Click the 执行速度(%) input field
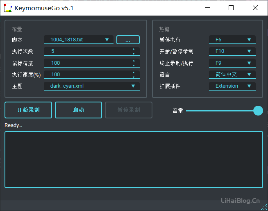The width and height of the screenshot is (268, 211). [92, 75]
